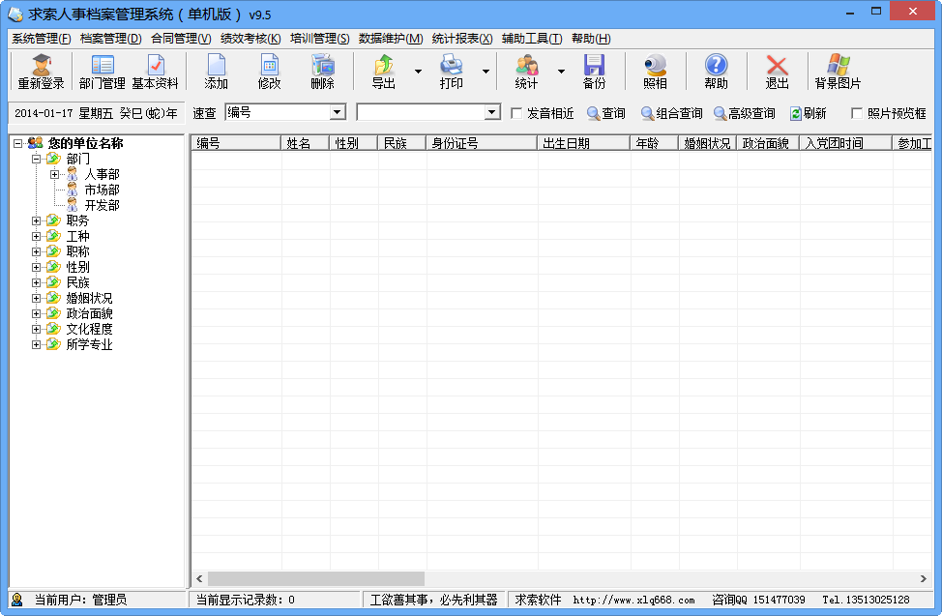This screenshot has width=942, height=616.
Task: Open the 编号 quick-search field dropdown
Action: (338, 112)
